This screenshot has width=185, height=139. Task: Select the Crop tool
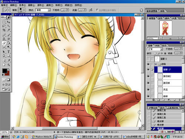pos(4,30)
